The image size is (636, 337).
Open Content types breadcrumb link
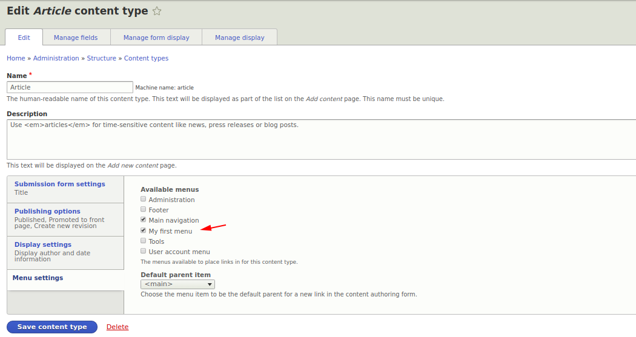(x=146, y=58)
